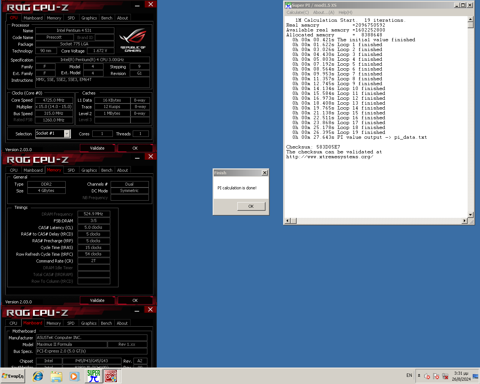
Task: Click the Super PI title bar icon
Action: click(x=288, y=5)
